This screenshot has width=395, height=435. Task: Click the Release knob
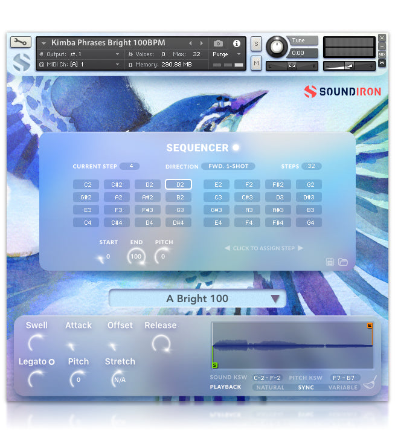pyautogui.click(x=161, y=344)
